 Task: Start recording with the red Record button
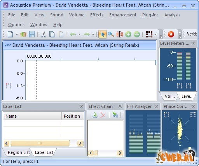(171, 34)
